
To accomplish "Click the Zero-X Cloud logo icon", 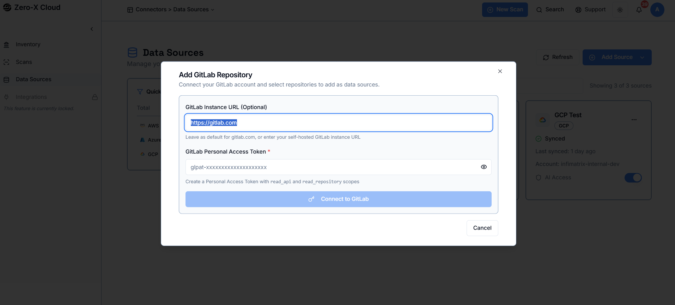I will tap(7, 7).
